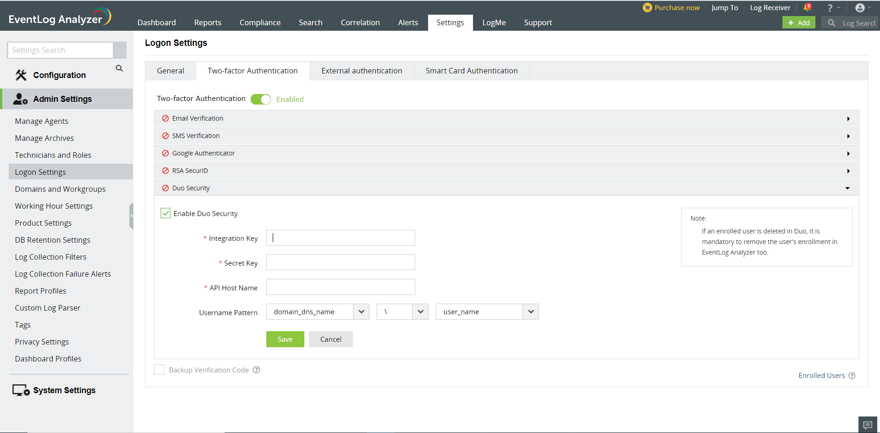
Task: Open Custom Log Parser settings
Action: click(x=48, y=308)
